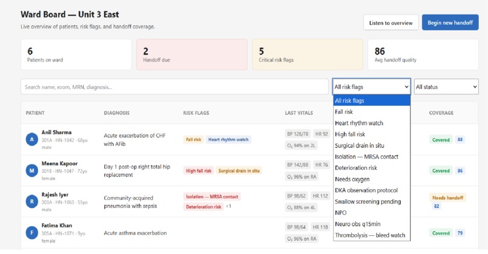
Task: Click quality score '82' in Rajesh's row
Action: (x=437, y=206)
